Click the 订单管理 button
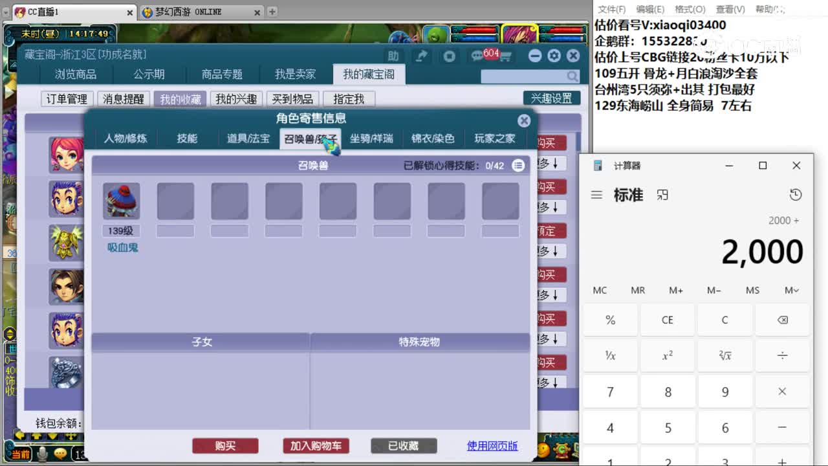This screenshot has height=466, width=828. [67, 99]
